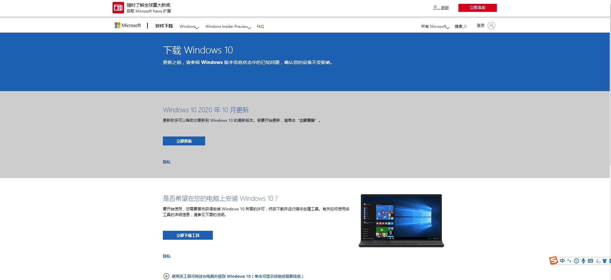The image size is (611, 280).
Task: Click the Windows 10 2020 年 10 月更新 heading
Action: [206, 110]
